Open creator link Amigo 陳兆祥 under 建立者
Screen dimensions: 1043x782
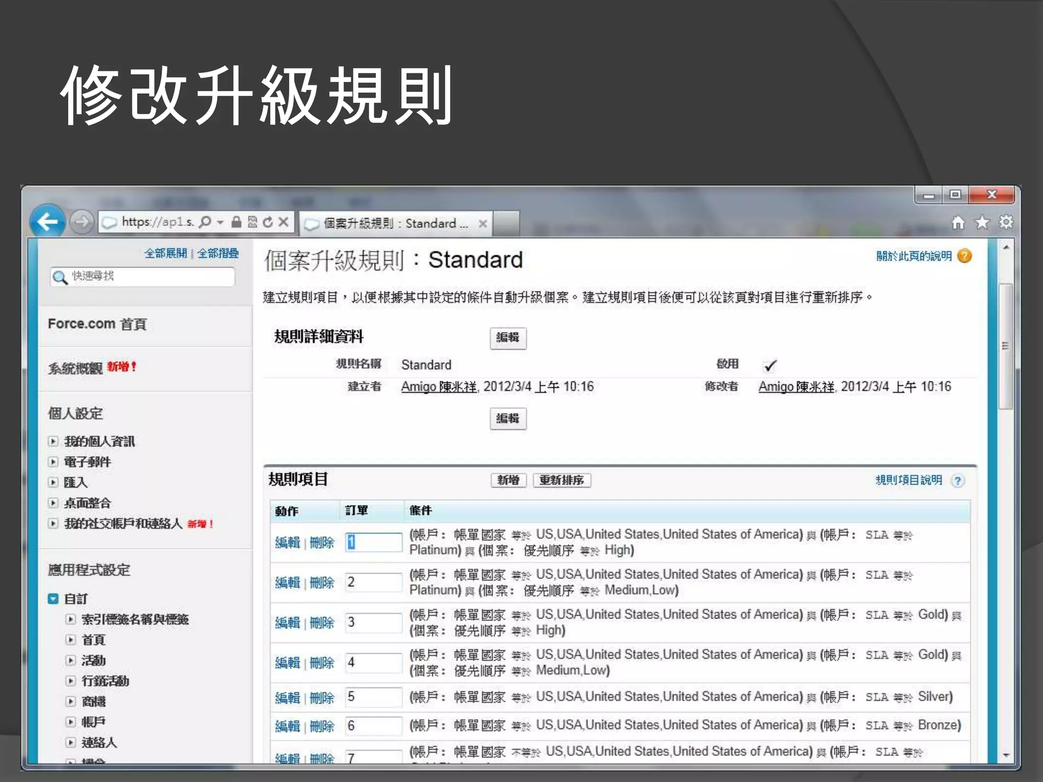[439, 387]
